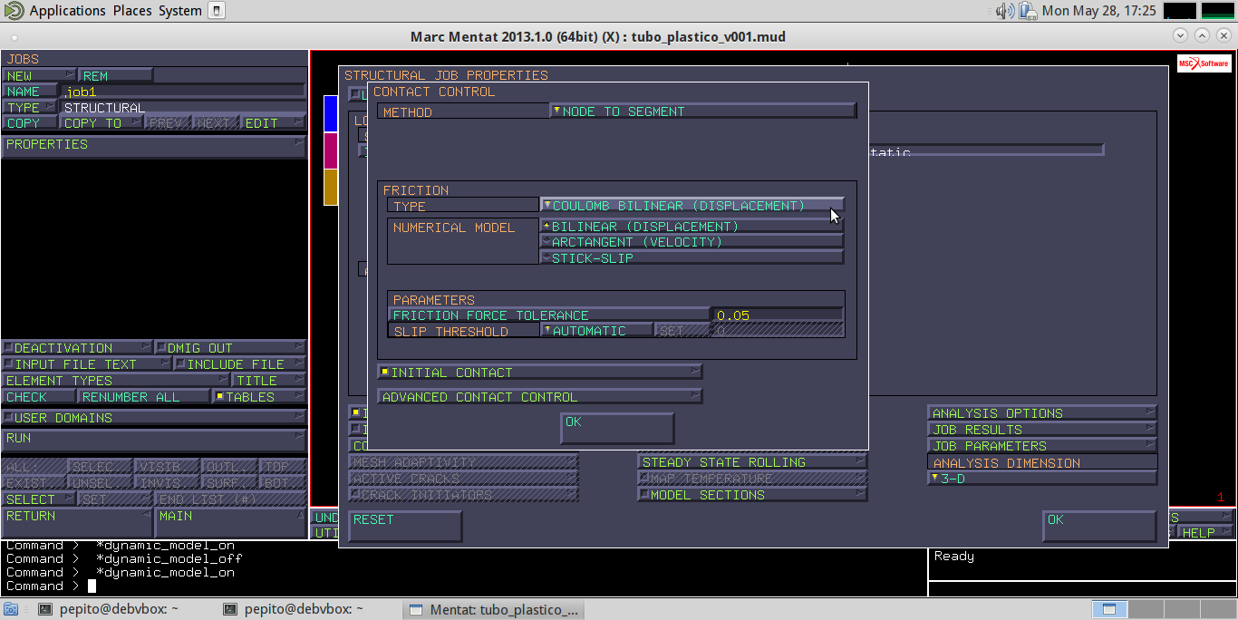
Task: Select ARCTANGENT (VELOCITY) numerical model
Action: (692, 242)
